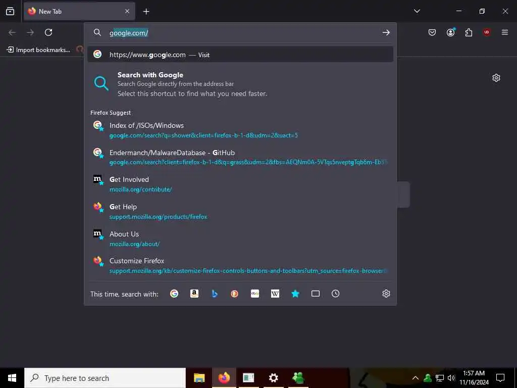Click the Firefox icon in the taskbar
517x388 pixels.
[x=224, y=378]
